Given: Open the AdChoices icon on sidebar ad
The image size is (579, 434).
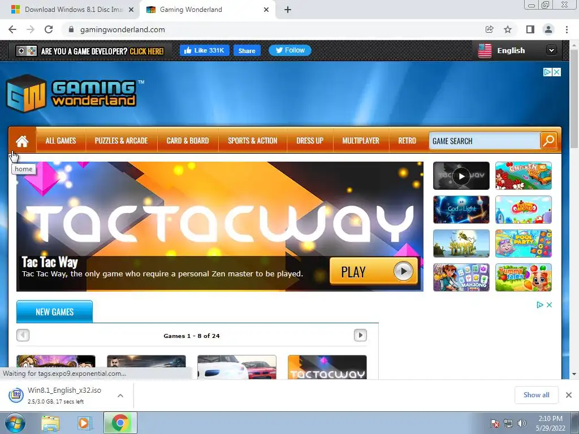Looking at the screenshot, I should (540, 305).
